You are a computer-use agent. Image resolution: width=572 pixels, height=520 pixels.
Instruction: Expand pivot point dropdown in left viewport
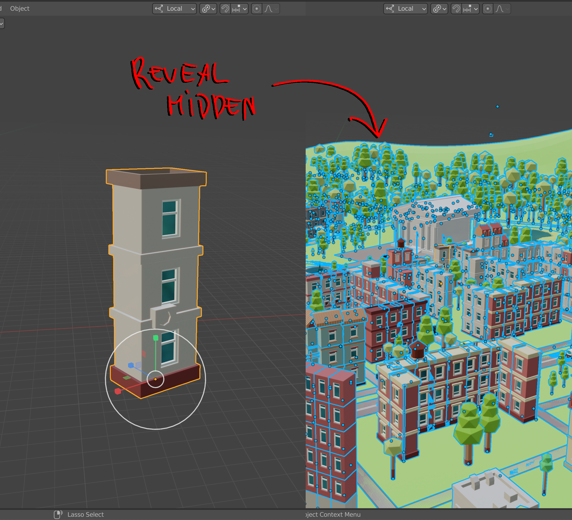208,9
